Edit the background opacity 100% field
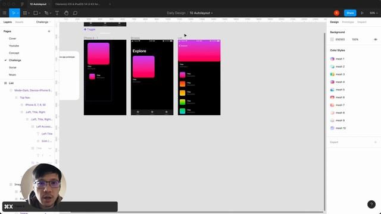This screenshot has height=214, width=381. 355,39
